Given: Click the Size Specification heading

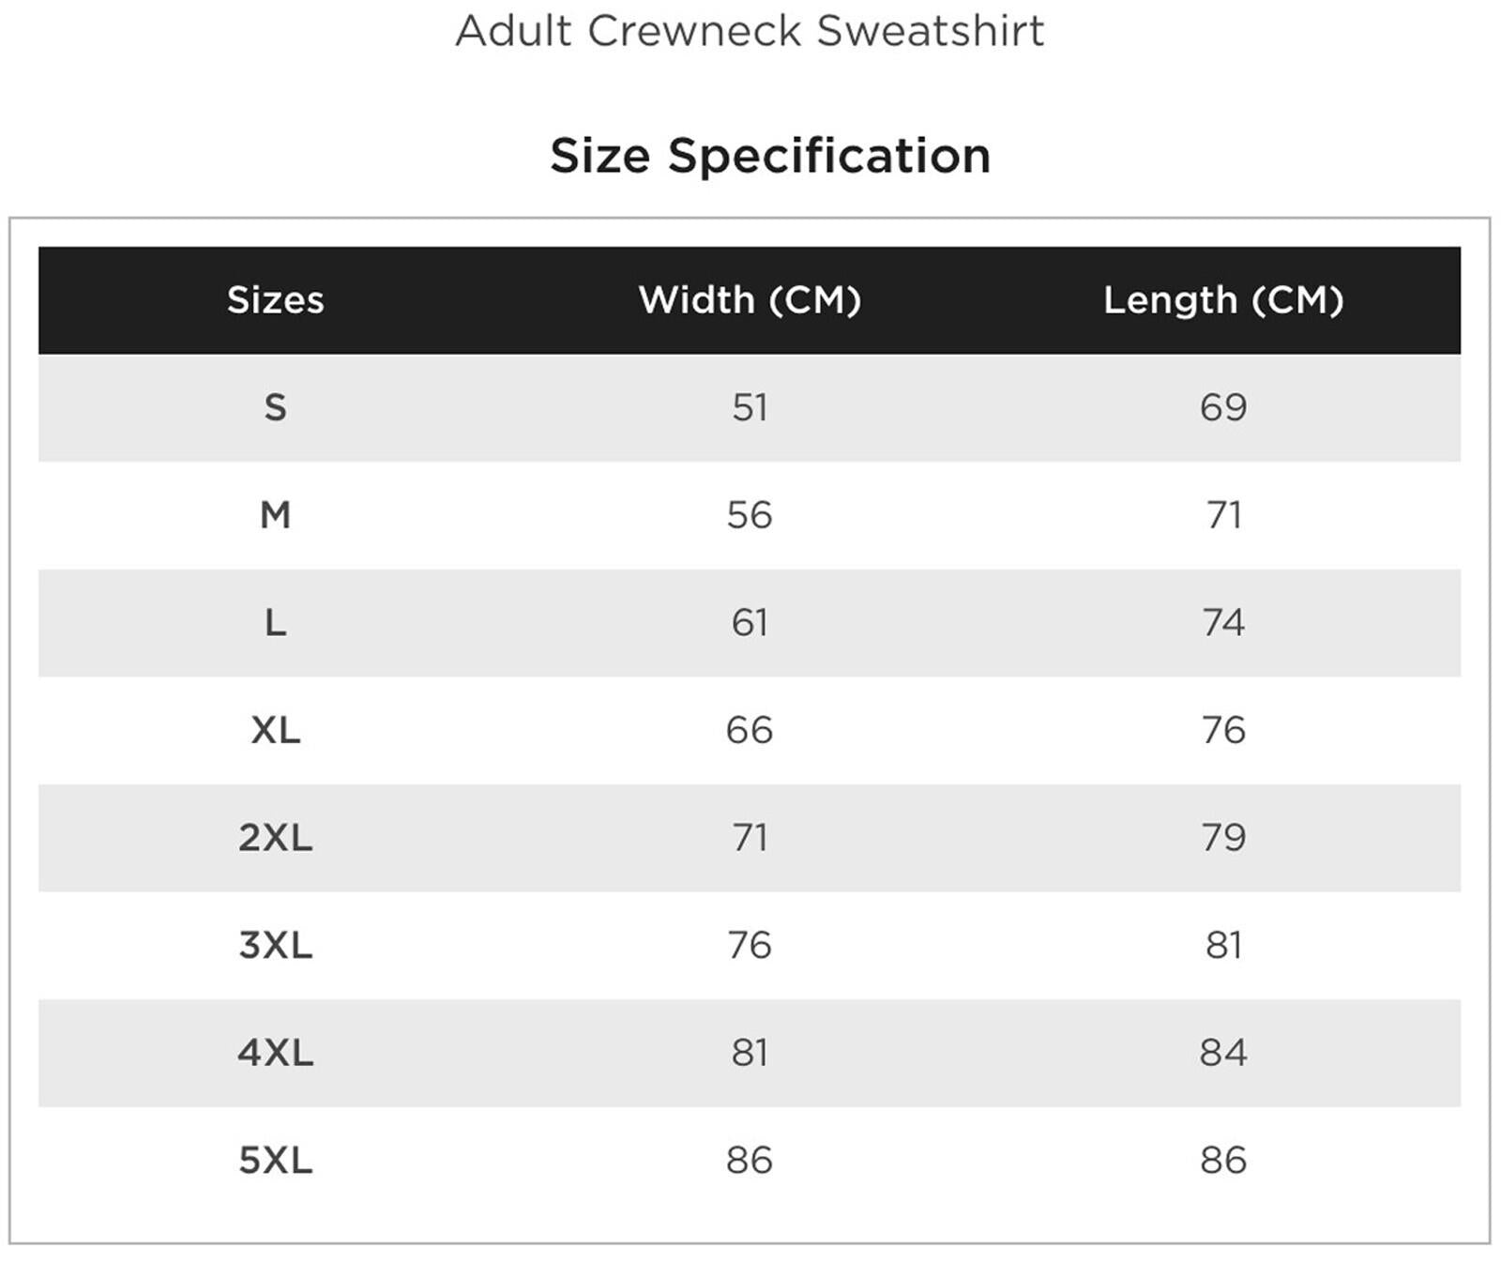Looking at the screenshot, I should pyautogui.click(x=770, y=156).
